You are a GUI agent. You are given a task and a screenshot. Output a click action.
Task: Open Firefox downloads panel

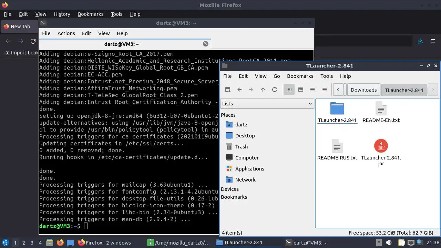click(x=420, y=41)
